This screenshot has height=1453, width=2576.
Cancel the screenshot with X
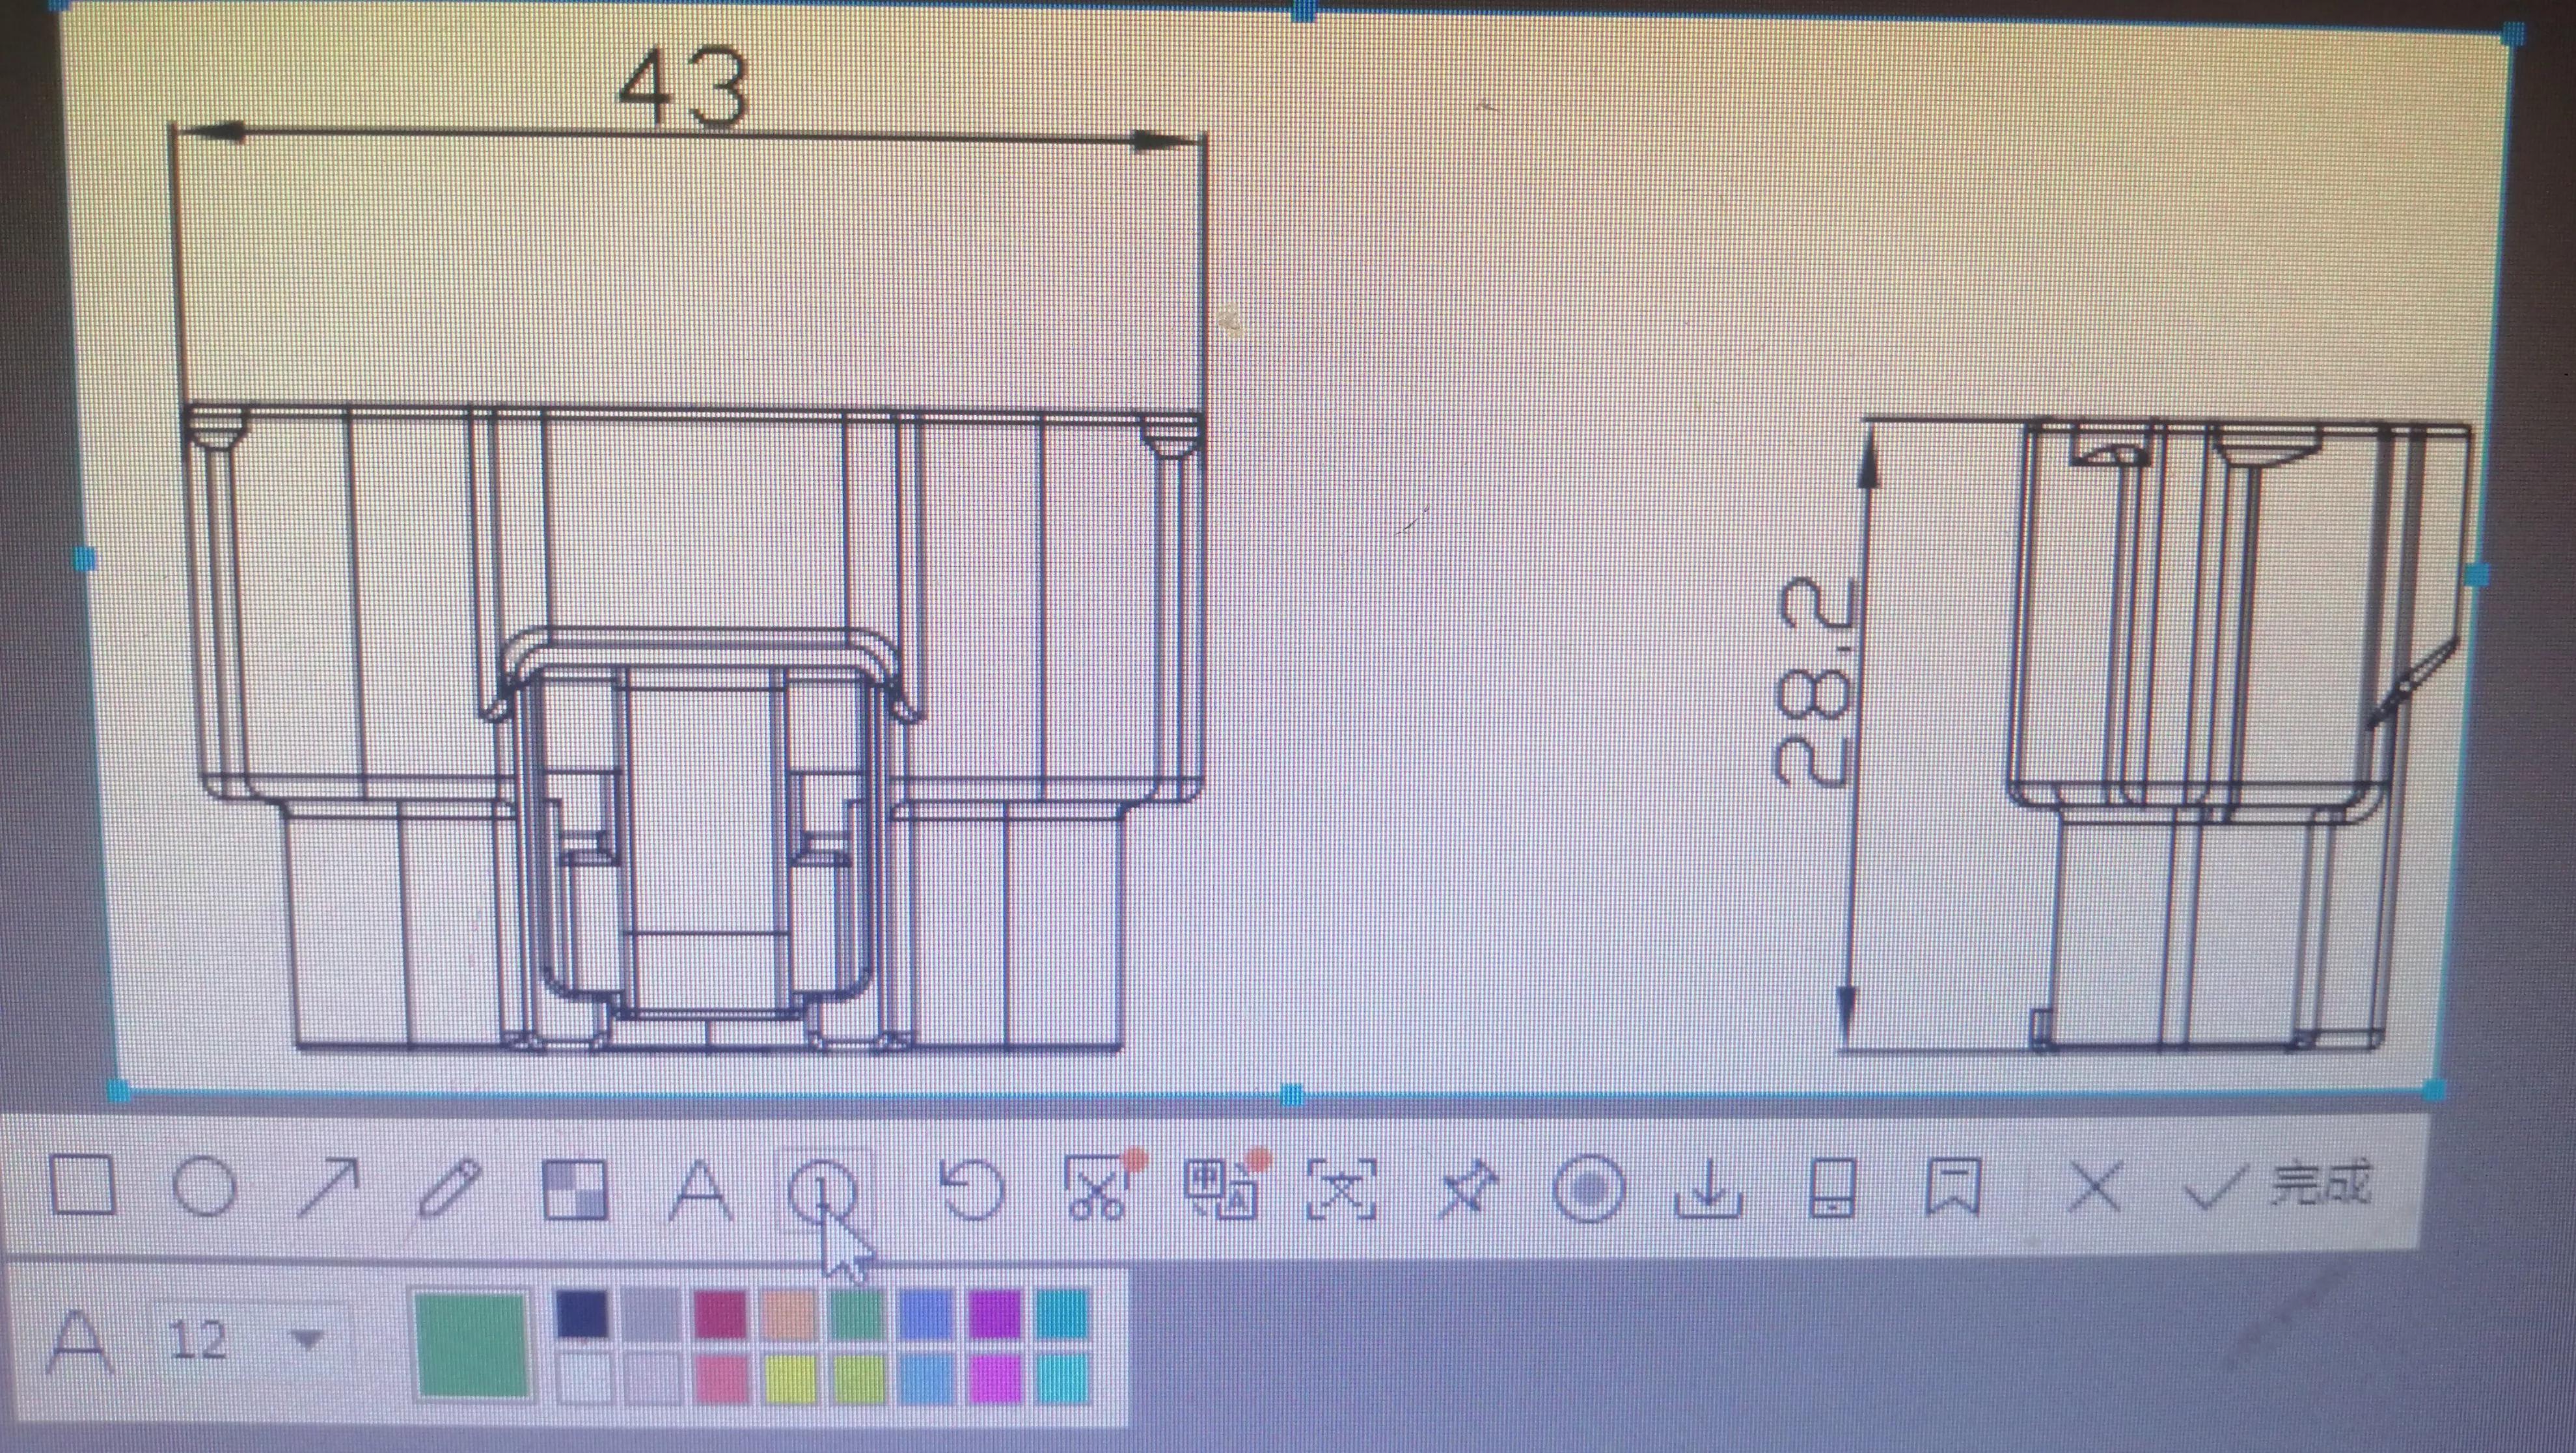(x=2094, y=1188)
